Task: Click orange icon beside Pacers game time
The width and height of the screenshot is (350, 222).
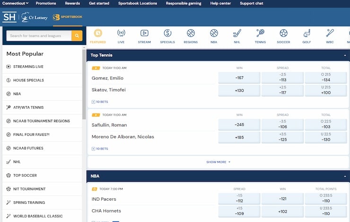Action: pyautogui.click(x=95, y=189)
